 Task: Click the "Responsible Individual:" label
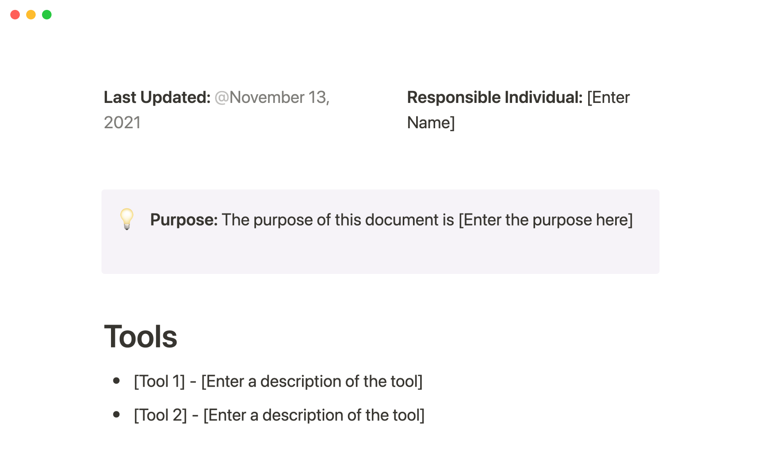[x=495, y=97]
